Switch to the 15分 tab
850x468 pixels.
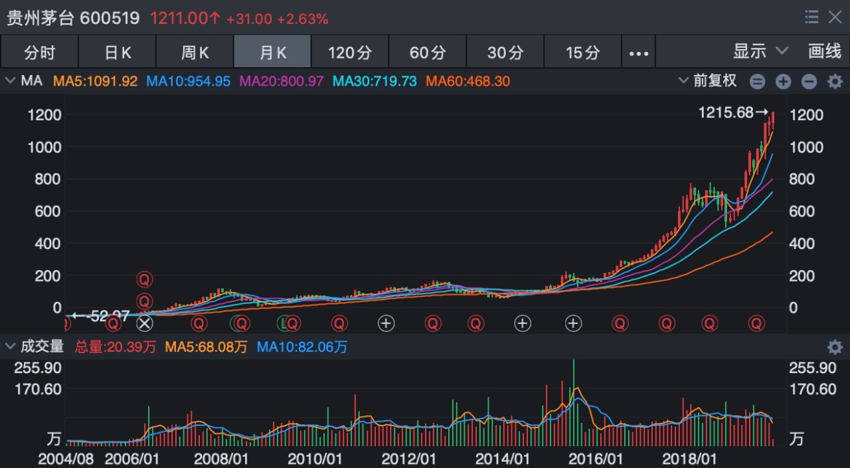point(583,52)
